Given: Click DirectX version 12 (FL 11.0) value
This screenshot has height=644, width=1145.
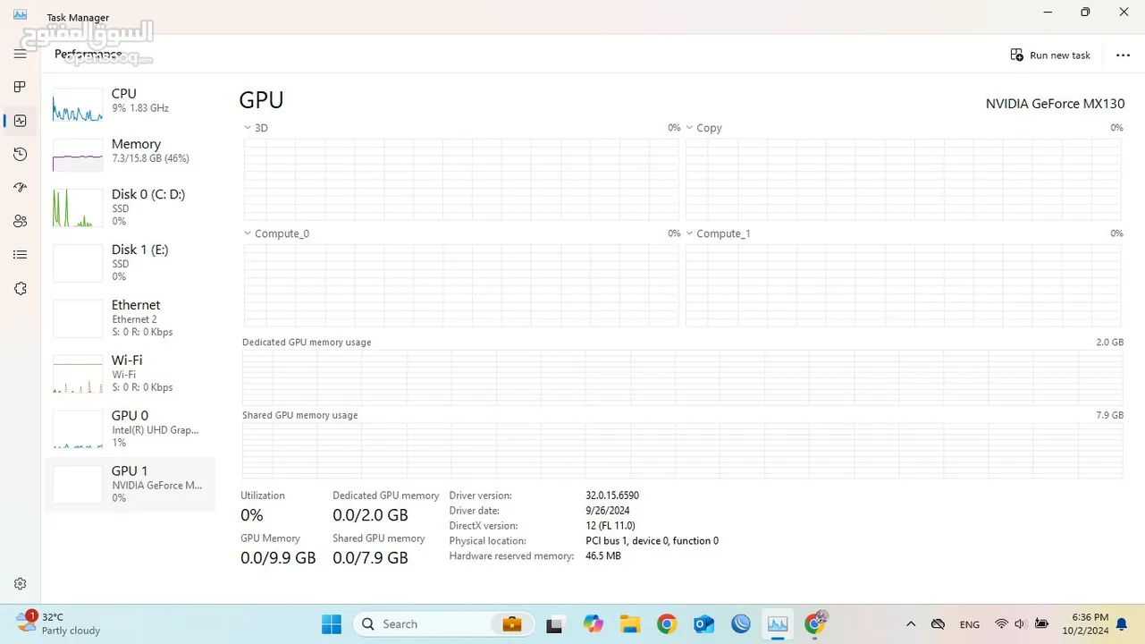Looking at the screenshot, I should point(610,526).
